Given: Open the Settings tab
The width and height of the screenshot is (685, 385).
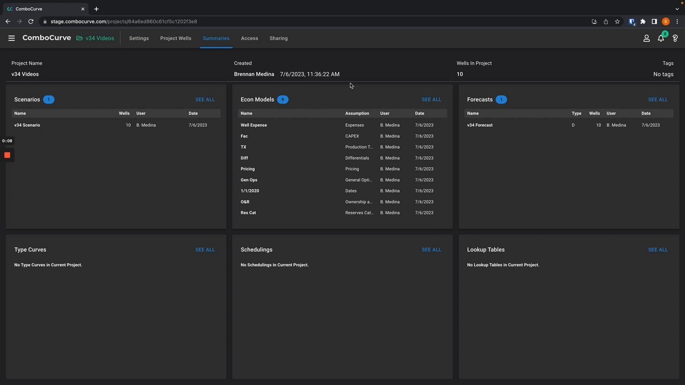Looking at the screenshot, I should pyautogui.click(x=139, y=38).
